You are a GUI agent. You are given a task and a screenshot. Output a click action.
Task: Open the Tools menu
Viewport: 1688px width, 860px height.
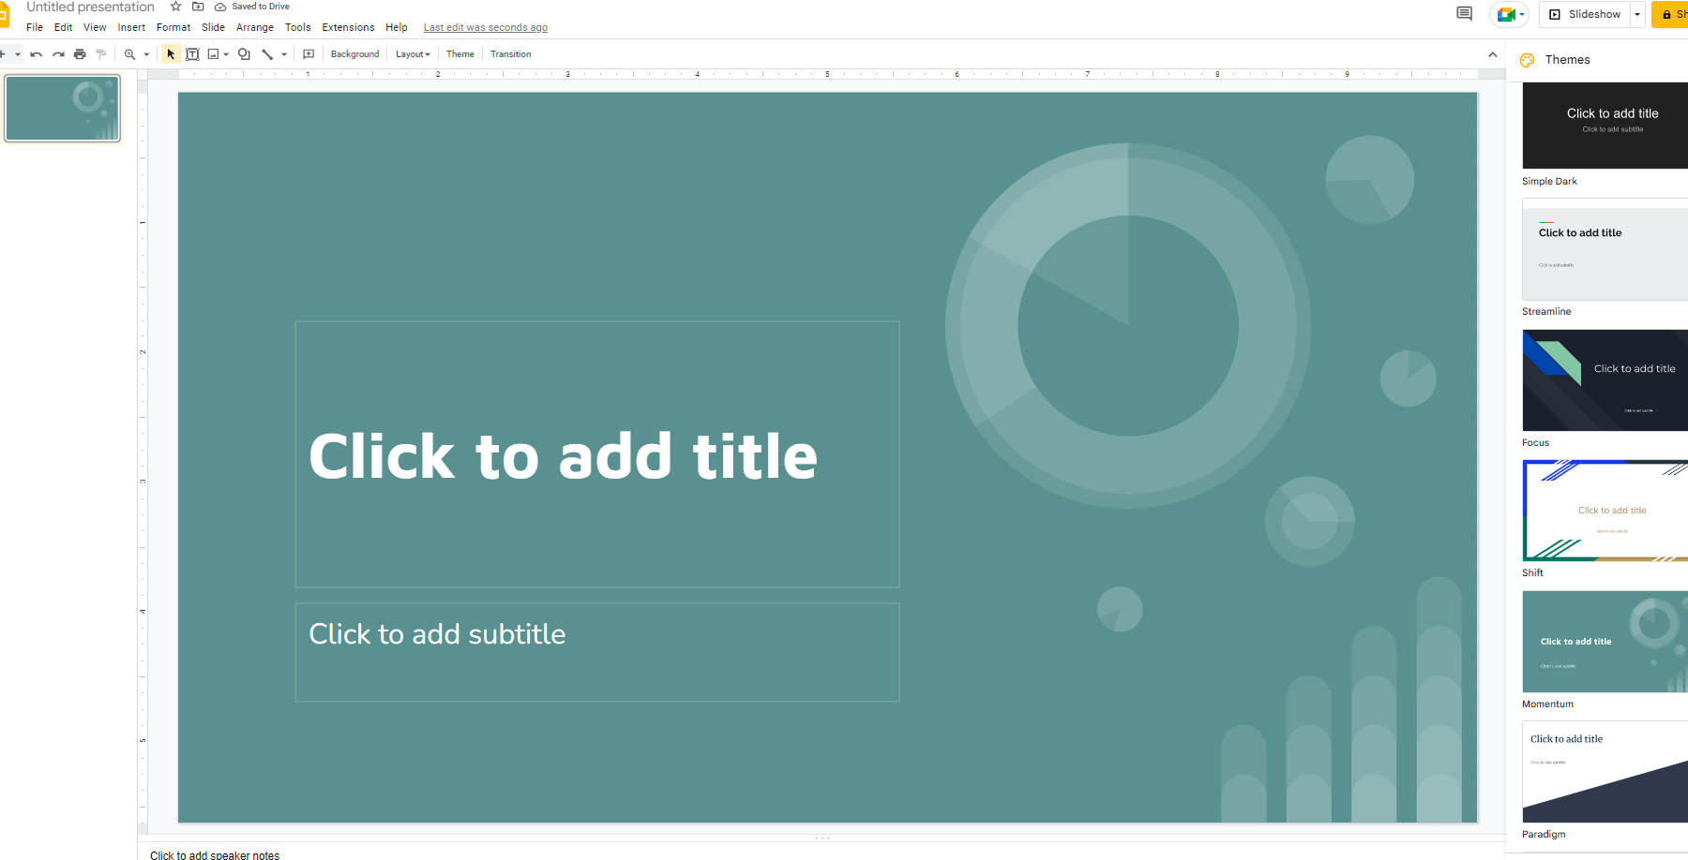point(298,27)
